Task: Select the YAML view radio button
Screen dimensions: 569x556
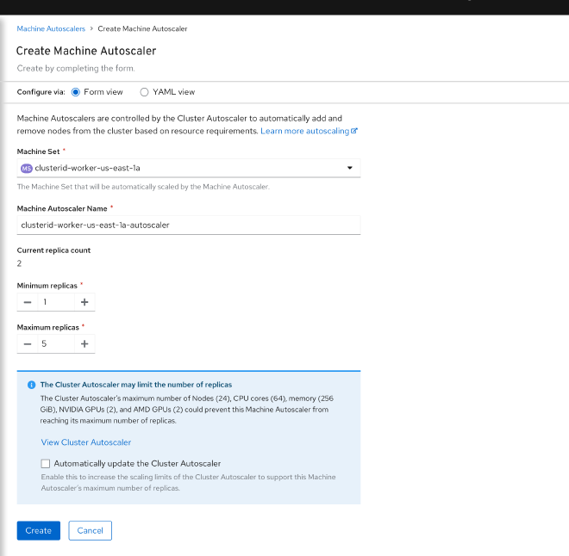Action: pyautogui.click(x=144, y=92)
